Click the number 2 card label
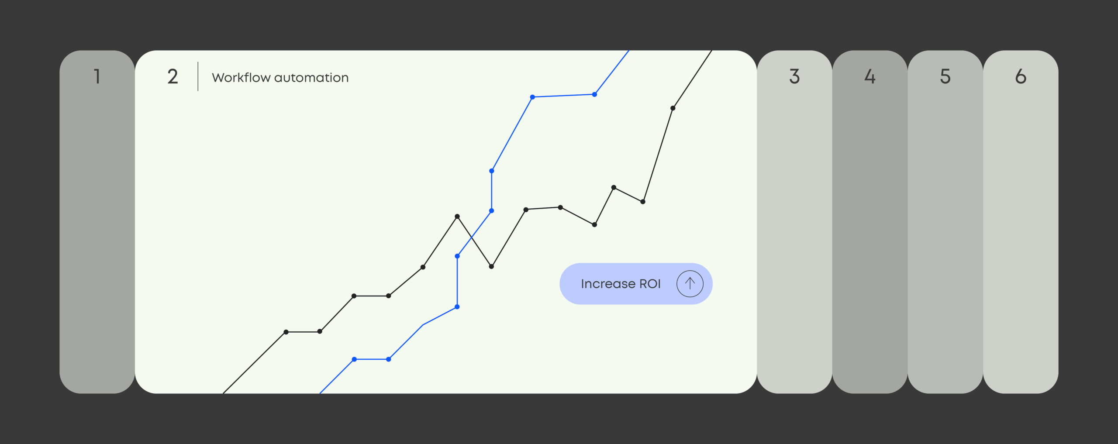Screen dimensions: 1118x444 pos(173,77)
